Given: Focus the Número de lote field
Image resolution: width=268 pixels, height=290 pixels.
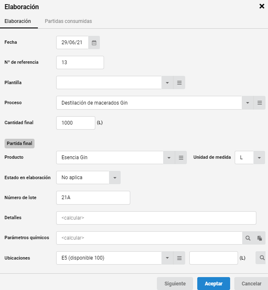Looking at the screenshot, I should tap(93, 198).
